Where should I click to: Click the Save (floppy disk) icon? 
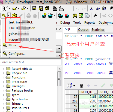click(34, 8)
